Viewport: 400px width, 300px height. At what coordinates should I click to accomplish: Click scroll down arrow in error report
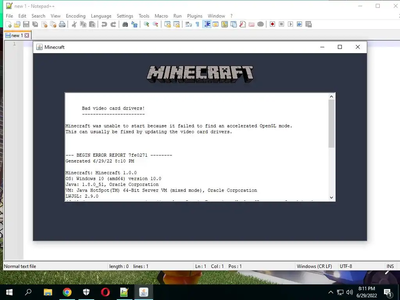click(x=331, y=197)
